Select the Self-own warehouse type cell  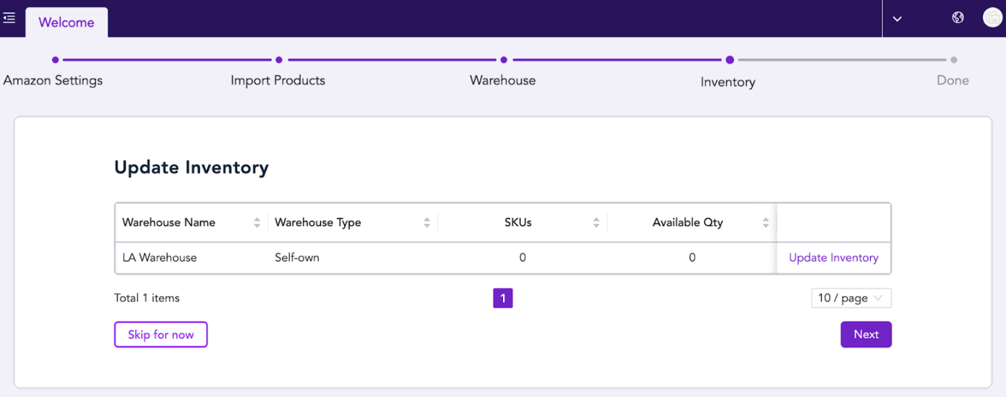(297, 258)
